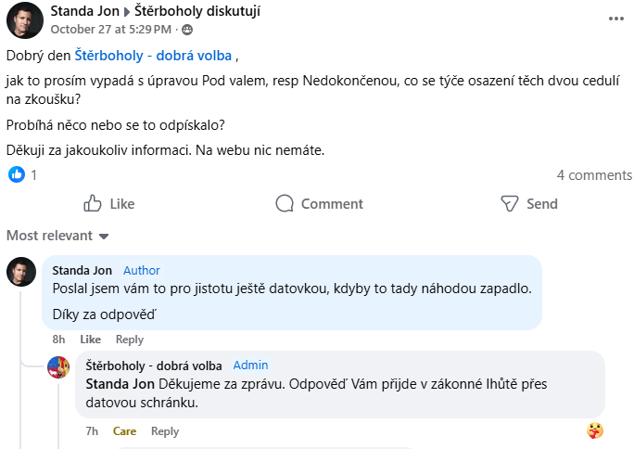Click the blue thumbs-up reaction icon
The height and width of the screenshot is (449, 634).
point(16,174)
